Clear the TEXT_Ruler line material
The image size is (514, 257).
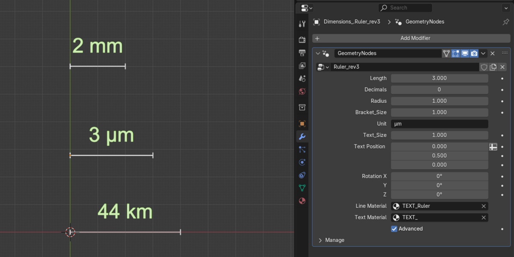pos(484,206)
